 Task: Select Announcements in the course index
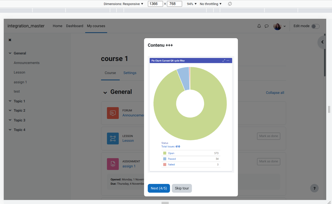tap(27, 63)
